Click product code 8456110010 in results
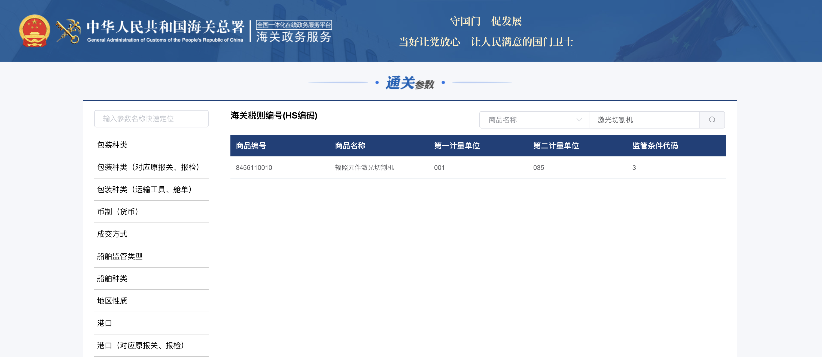The height and width of the screenshot is (357, 822). (x=254, y=168)
